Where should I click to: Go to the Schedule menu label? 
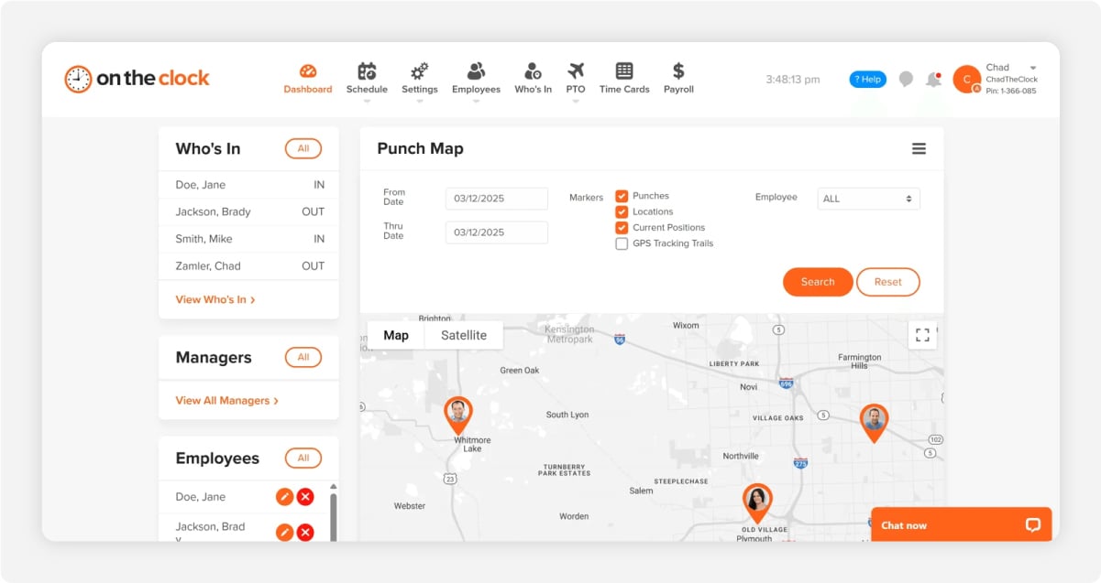[367, 90]
